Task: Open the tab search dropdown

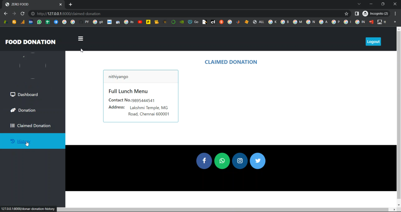Action: point(359,4)
